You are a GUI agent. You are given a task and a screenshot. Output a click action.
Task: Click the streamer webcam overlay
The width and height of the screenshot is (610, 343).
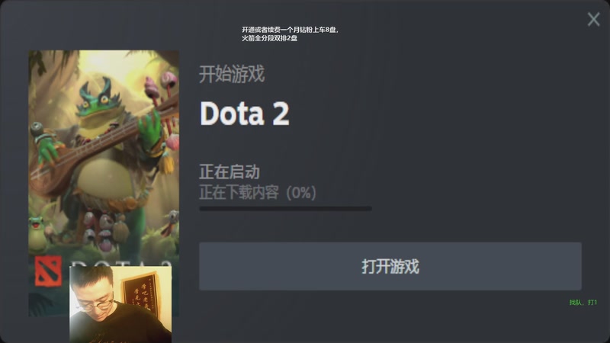click(x=120, y=304)
